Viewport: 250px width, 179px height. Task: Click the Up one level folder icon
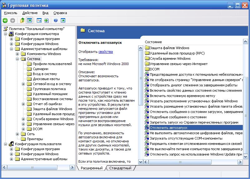click(22, 20)
